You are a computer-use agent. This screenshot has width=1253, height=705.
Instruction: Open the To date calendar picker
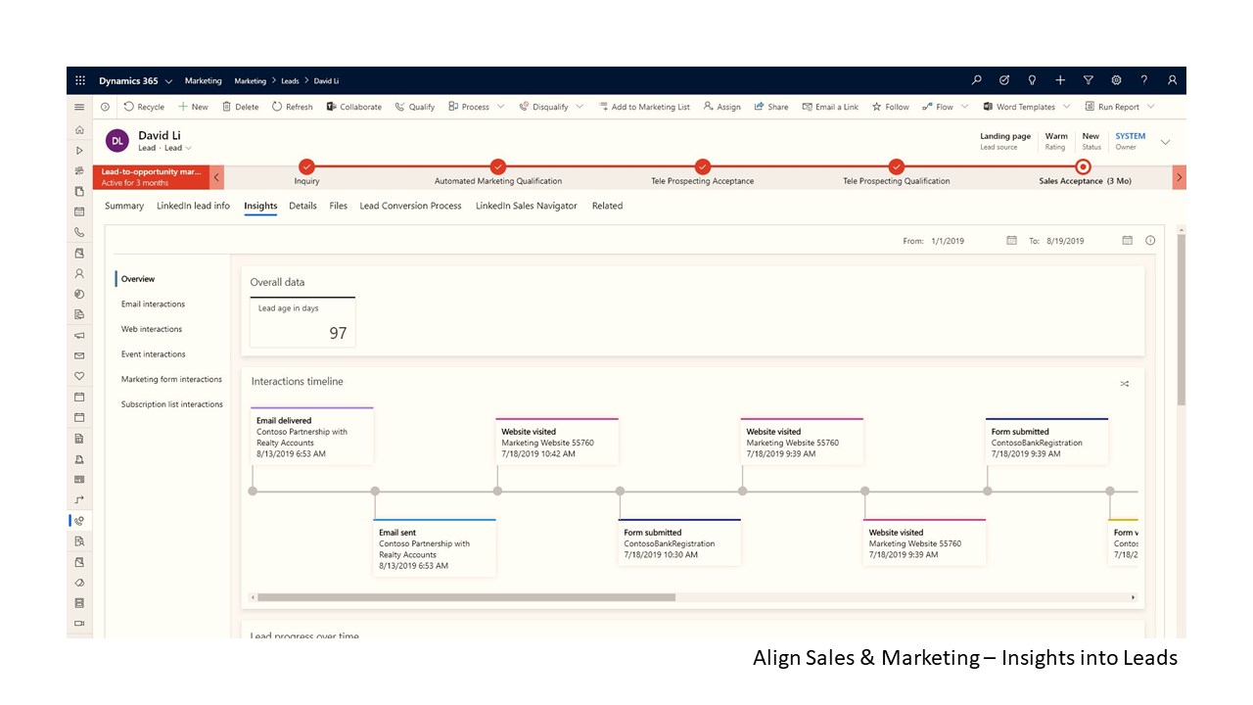1127,240
